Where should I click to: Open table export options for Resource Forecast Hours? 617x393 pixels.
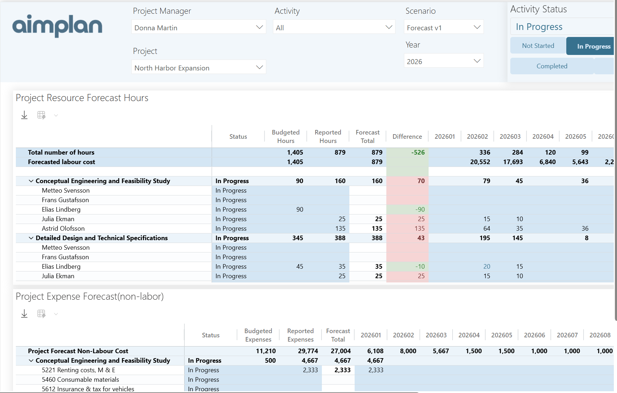pos(42,115)
